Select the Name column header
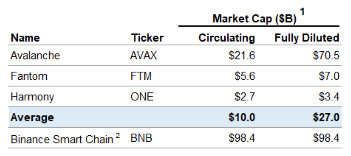 (x=25, y=38)
